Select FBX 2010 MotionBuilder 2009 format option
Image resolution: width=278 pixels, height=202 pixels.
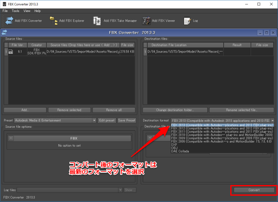tap(222, 135)
